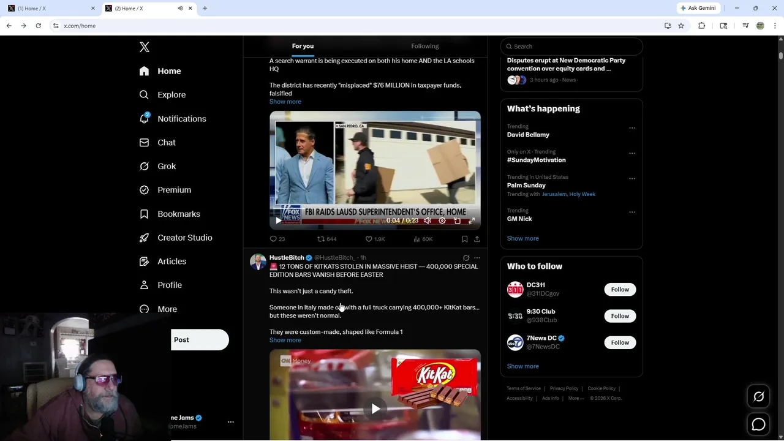The width and height of the screenshot is (784, 441).
Task: Show more of the KitKat heist post
Action: coord(285,340)
